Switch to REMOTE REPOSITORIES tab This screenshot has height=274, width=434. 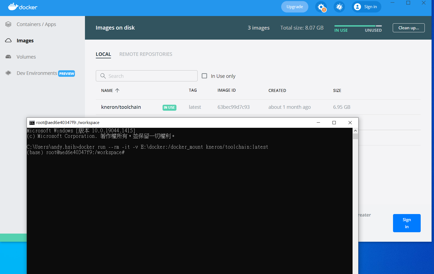[x=146, y=54]
